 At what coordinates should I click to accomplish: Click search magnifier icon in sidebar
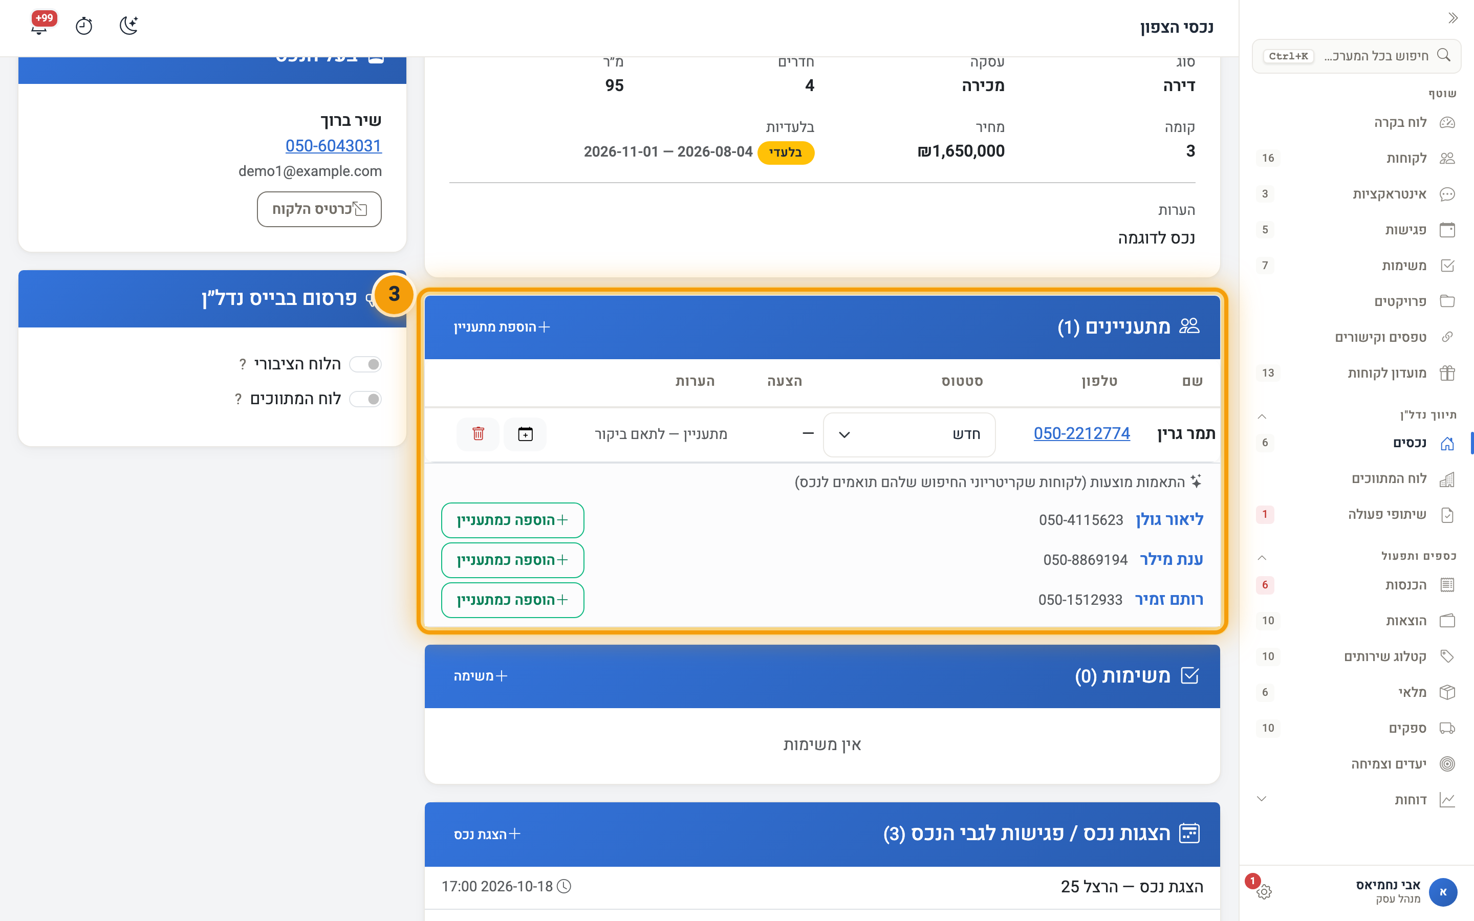(1443, 55)
